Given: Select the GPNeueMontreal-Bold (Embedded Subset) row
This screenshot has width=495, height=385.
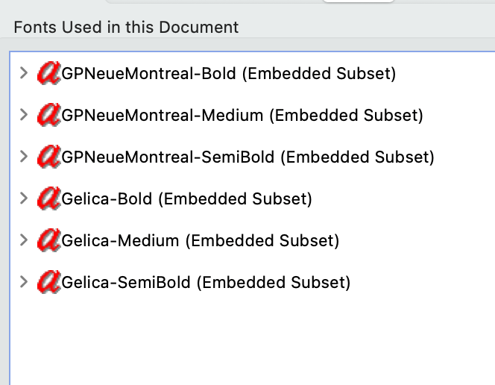Looking at the screenshot, I should point(229,74).
